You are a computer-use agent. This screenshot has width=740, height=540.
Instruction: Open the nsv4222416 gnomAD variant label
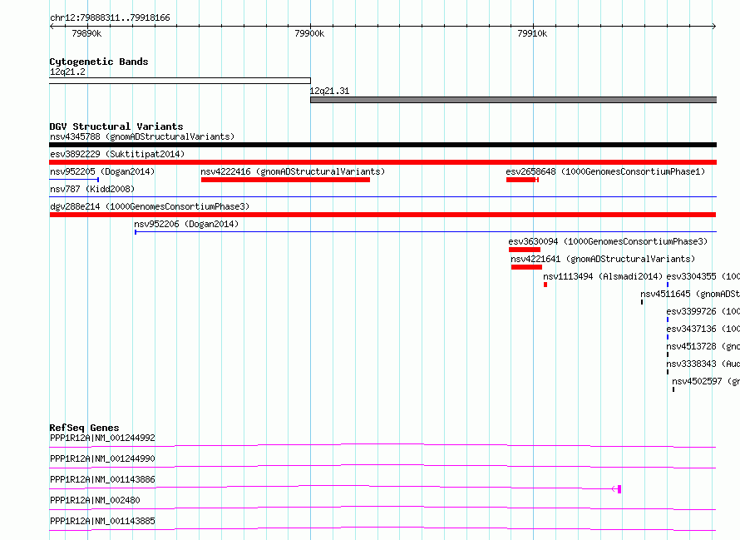pos(293,171)
